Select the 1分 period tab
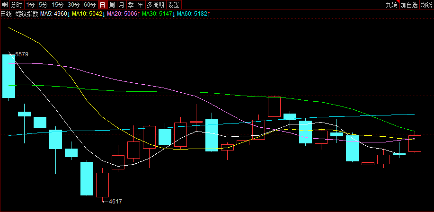434x212 pixels. (30, 4)
